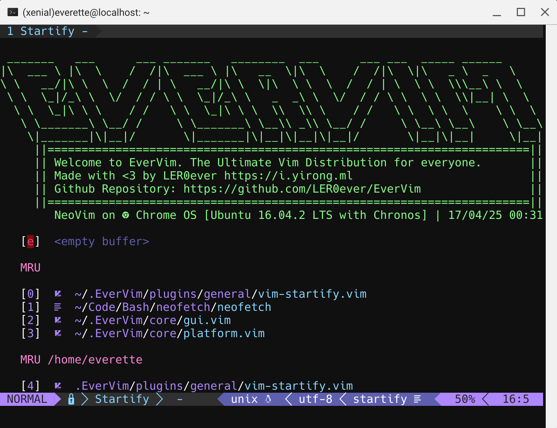Viewport: 557px width, 428px height.
Task: Click 'Welcome to EverVim' banner line
Action: click(268, 163)
